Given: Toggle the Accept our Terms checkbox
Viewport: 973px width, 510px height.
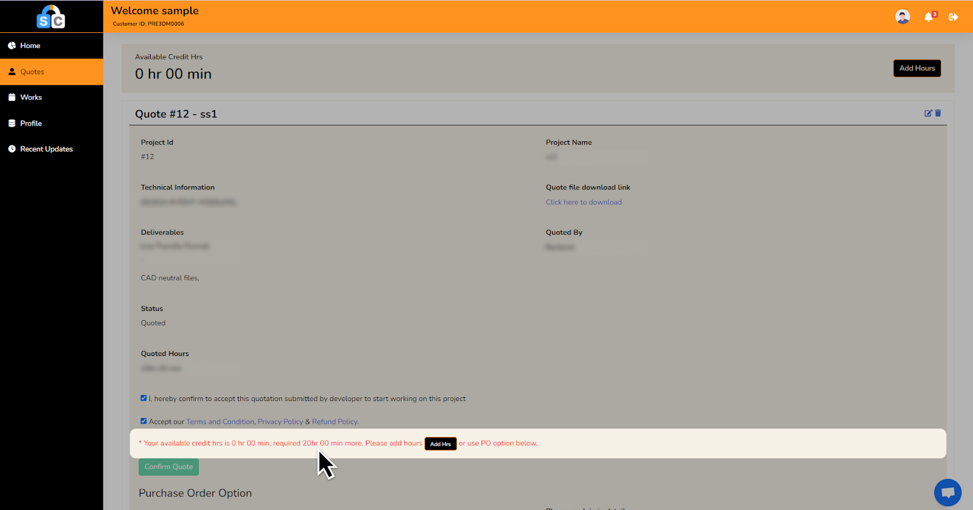Looking at the screenshot, I should pyautogui.click(x=144, y=421).
